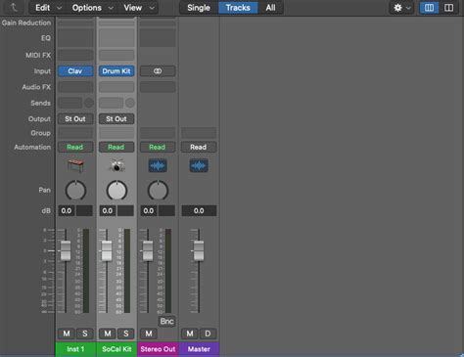Click the Stereo Out pan knob

(158, 191)
